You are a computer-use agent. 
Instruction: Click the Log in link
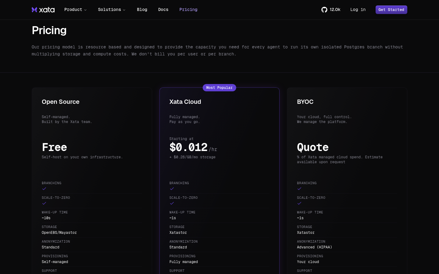click(x=358, y=10)
